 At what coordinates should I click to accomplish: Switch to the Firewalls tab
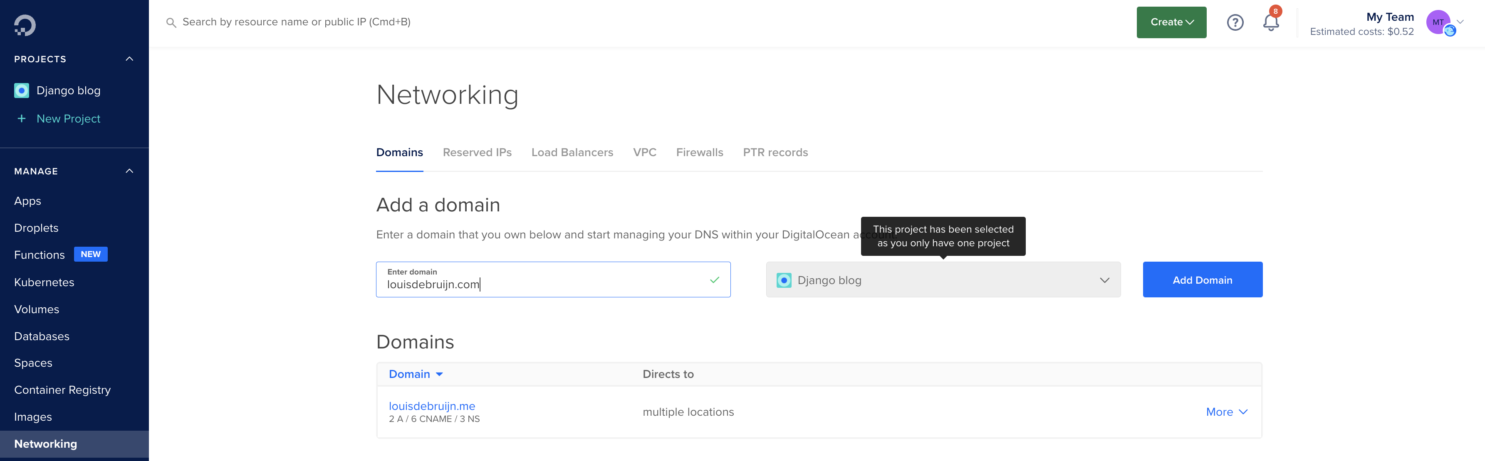pos(699,152)
